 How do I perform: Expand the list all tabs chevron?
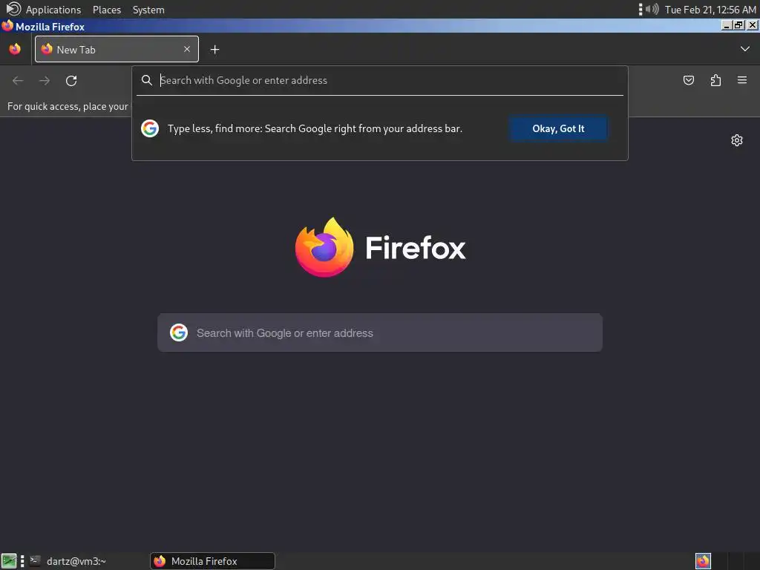click(744, 49)
